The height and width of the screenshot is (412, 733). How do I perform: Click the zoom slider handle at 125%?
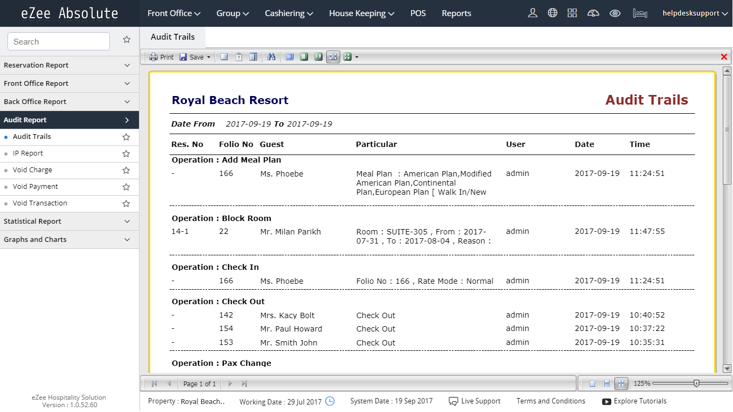pos(696,383)
